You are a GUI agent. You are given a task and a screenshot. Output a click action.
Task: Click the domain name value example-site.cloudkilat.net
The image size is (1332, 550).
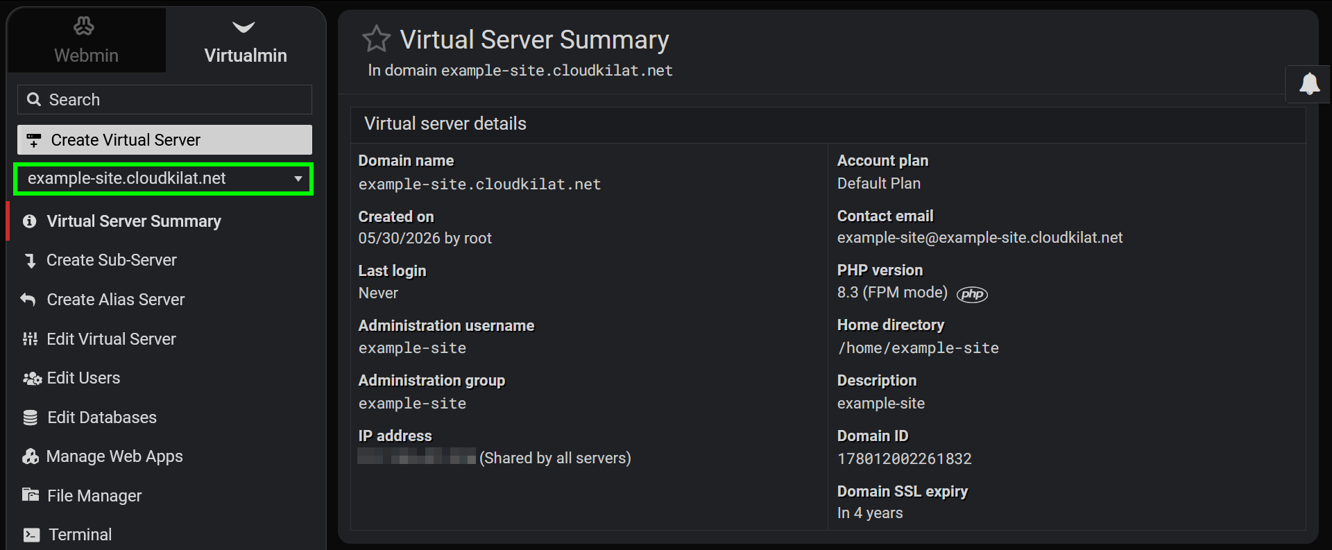coord(479,184)
